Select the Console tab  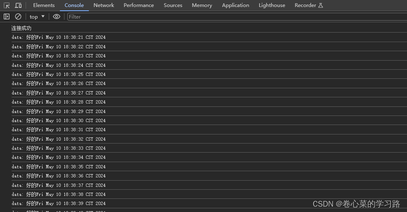[74, 5]
